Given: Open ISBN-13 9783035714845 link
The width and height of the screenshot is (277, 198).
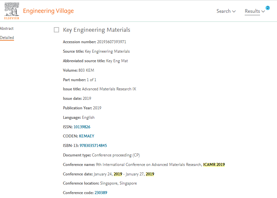Looking at the screenshot, I should click(x=93, y=146).
